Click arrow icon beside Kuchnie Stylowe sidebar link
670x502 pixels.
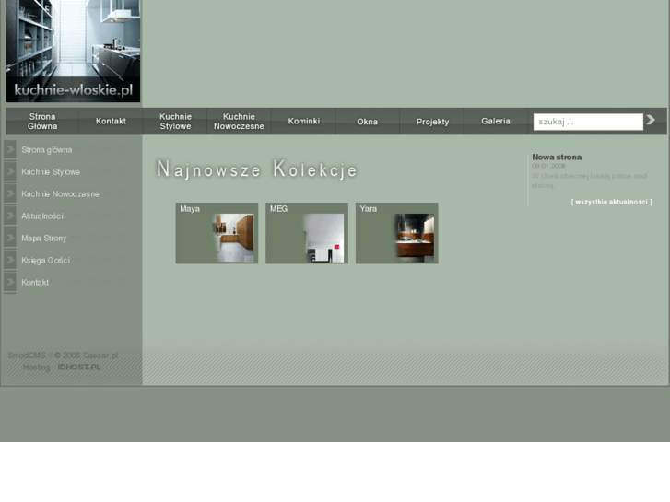point(10,171)
